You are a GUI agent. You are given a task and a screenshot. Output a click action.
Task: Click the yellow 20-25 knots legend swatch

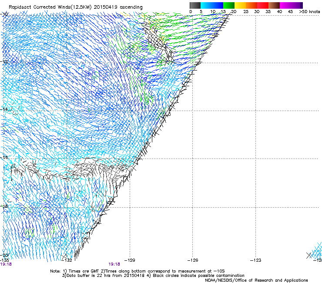pyautogui.click(x=240, y=5)
